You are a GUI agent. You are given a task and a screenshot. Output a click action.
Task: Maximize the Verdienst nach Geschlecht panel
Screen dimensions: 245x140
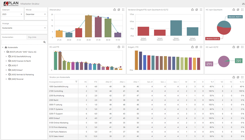click(x=201, y=10)
